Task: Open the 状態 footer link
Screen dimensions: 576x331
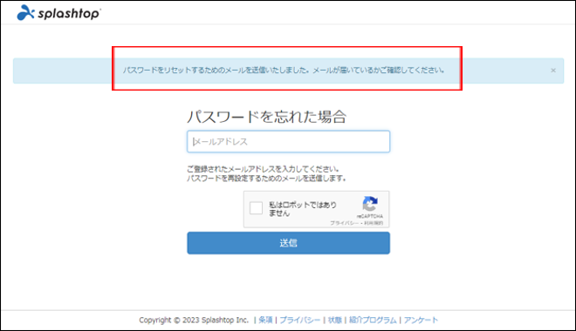Action: (x=334, y=320)
